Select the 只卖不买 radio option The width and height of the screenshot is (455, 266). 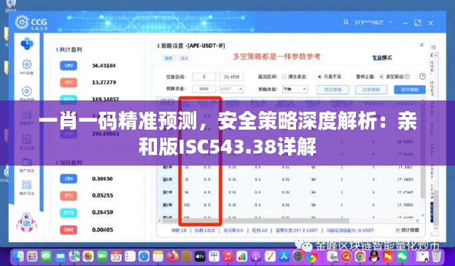click(320, 76)
